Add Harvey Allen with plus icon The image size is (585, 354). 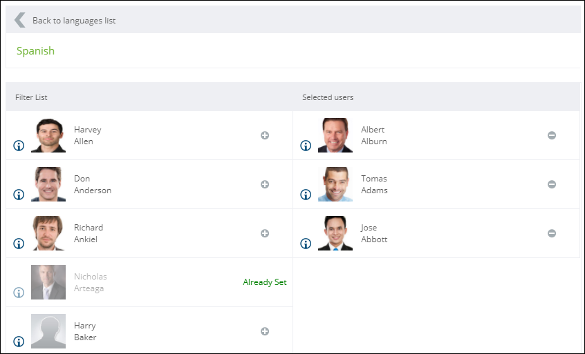265,135
